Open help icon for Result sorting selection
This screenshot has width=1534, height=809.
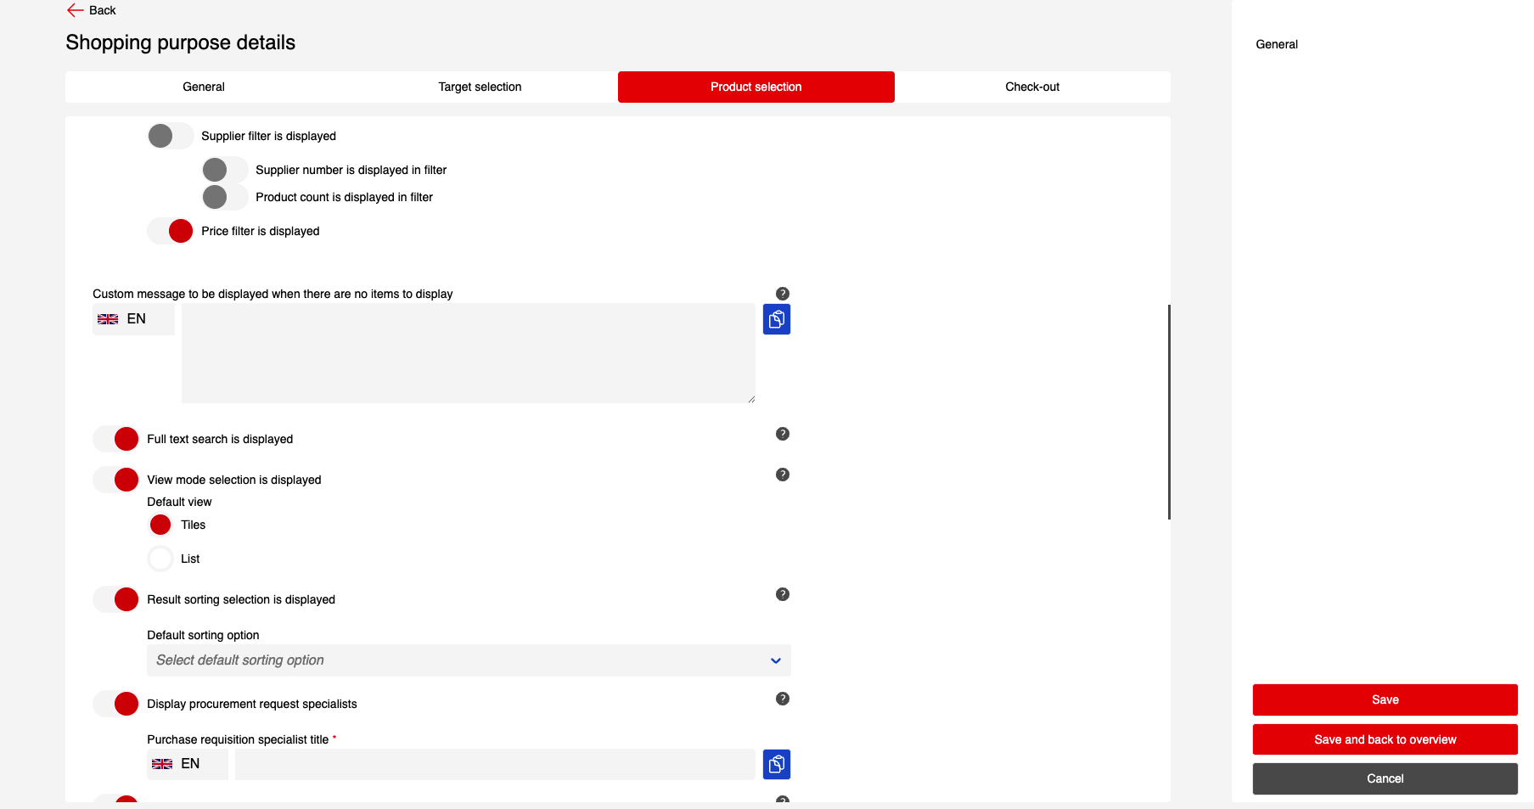pyautogui.click(x=782, y=594)
